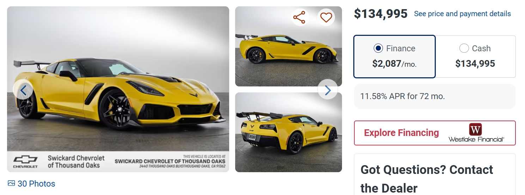Click the photo gallery icon beside 30 Photos
Image resolution: width=525 pixels, height=195 pixels.
(x=11, y=183)
